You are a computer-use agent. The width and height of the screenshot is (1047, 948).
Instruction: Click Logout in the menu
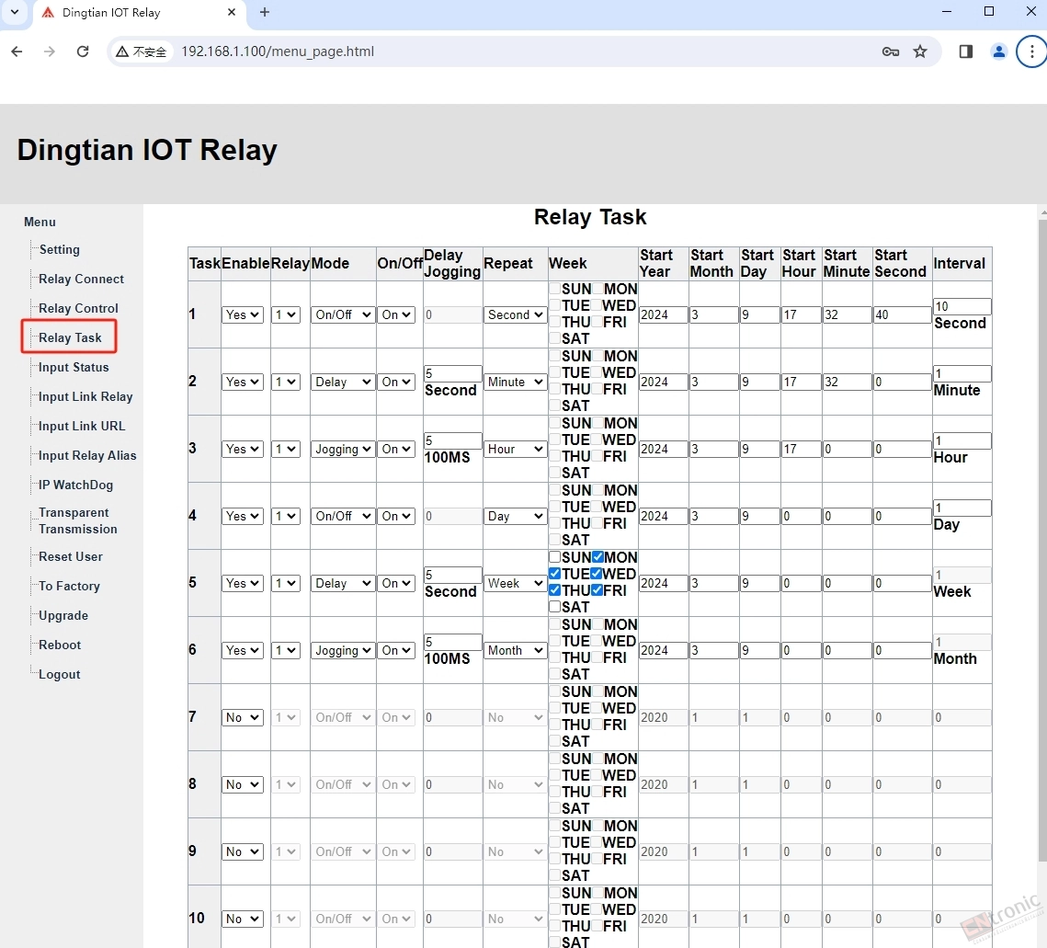pyautogui.click(x=60, y=674)
